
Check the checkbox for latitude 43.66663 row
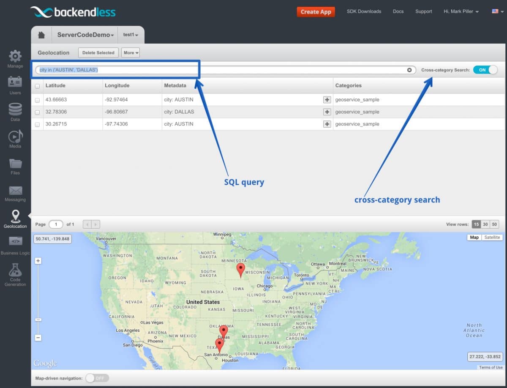click(37, 100)
